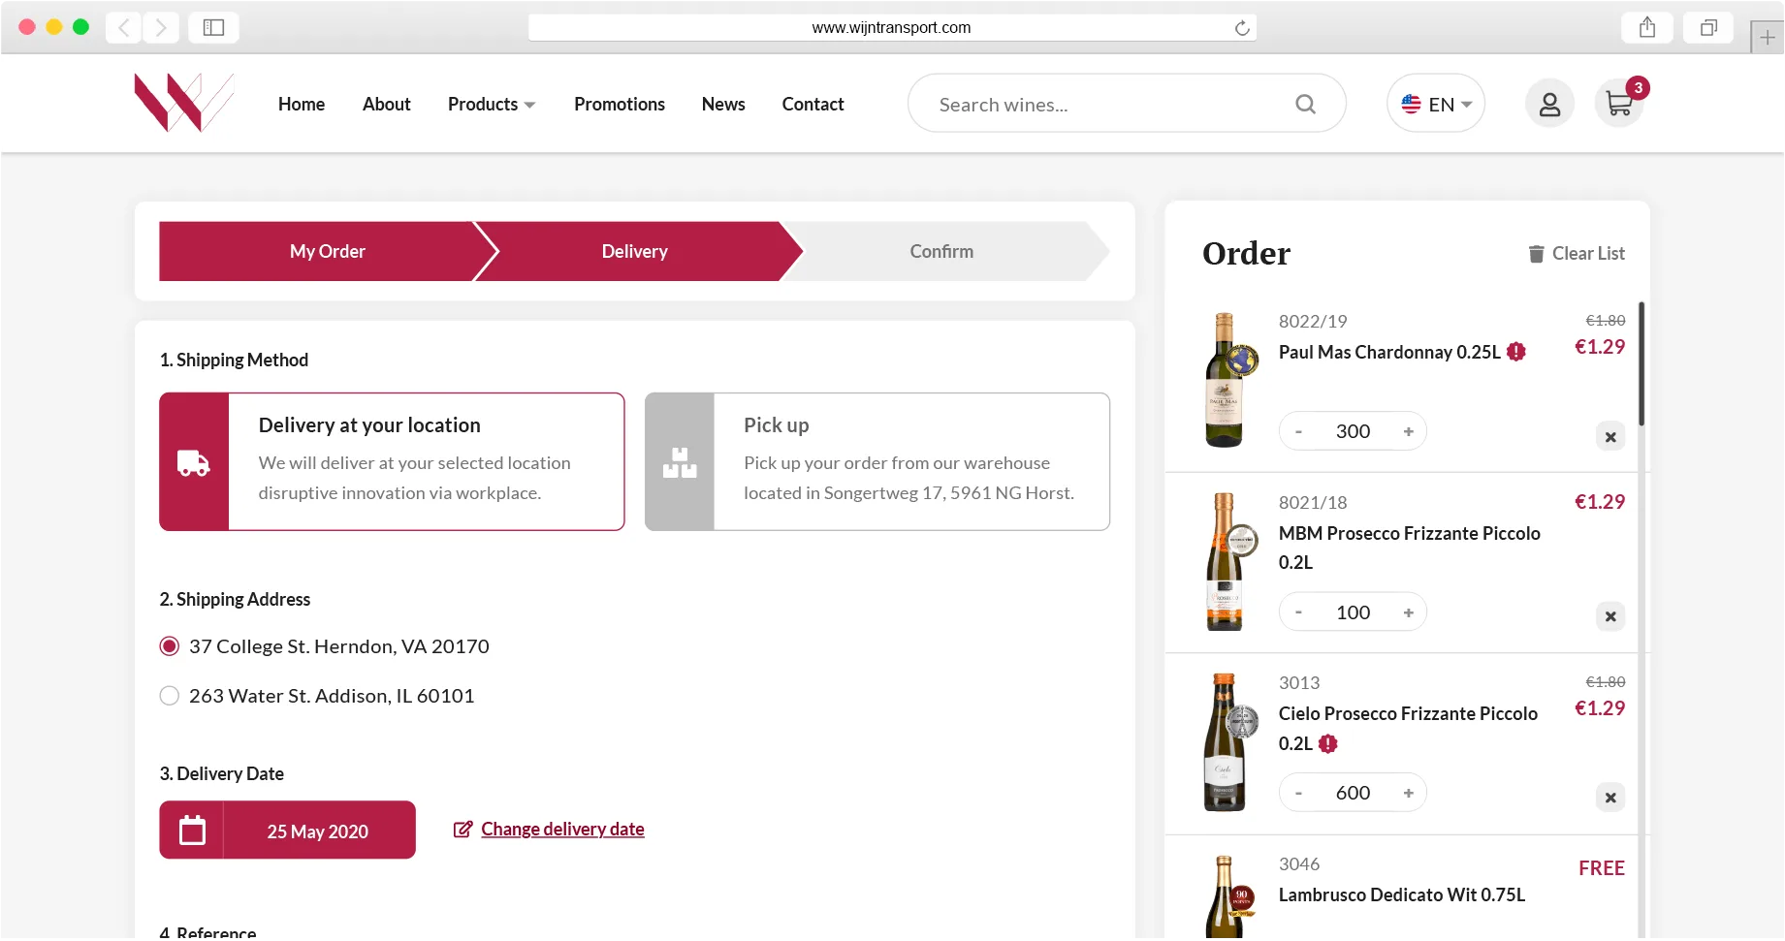
Task: Click Clear List button
Action: [x=1577, y=253]
